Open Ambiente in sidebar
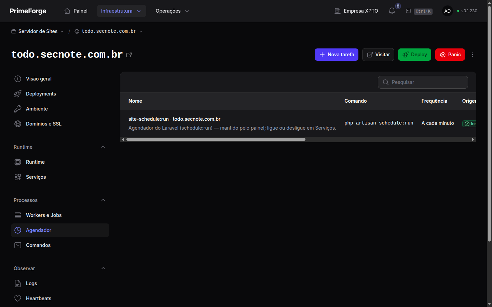Viewport: 492px width, 307px height. (60, 109)
